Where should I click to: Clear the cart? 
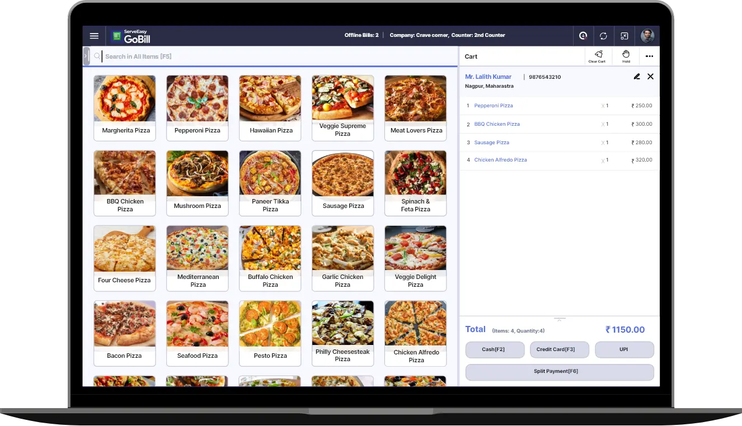pos(597,56)
